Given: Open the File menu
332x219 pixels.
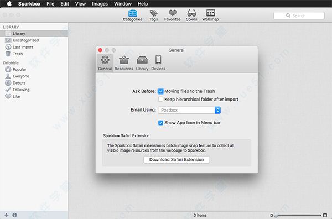Looking at the screenshot, I should click(x=50, y=4).
